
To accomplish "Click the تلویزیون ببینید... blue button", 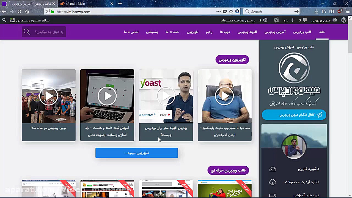I will 137,153.
